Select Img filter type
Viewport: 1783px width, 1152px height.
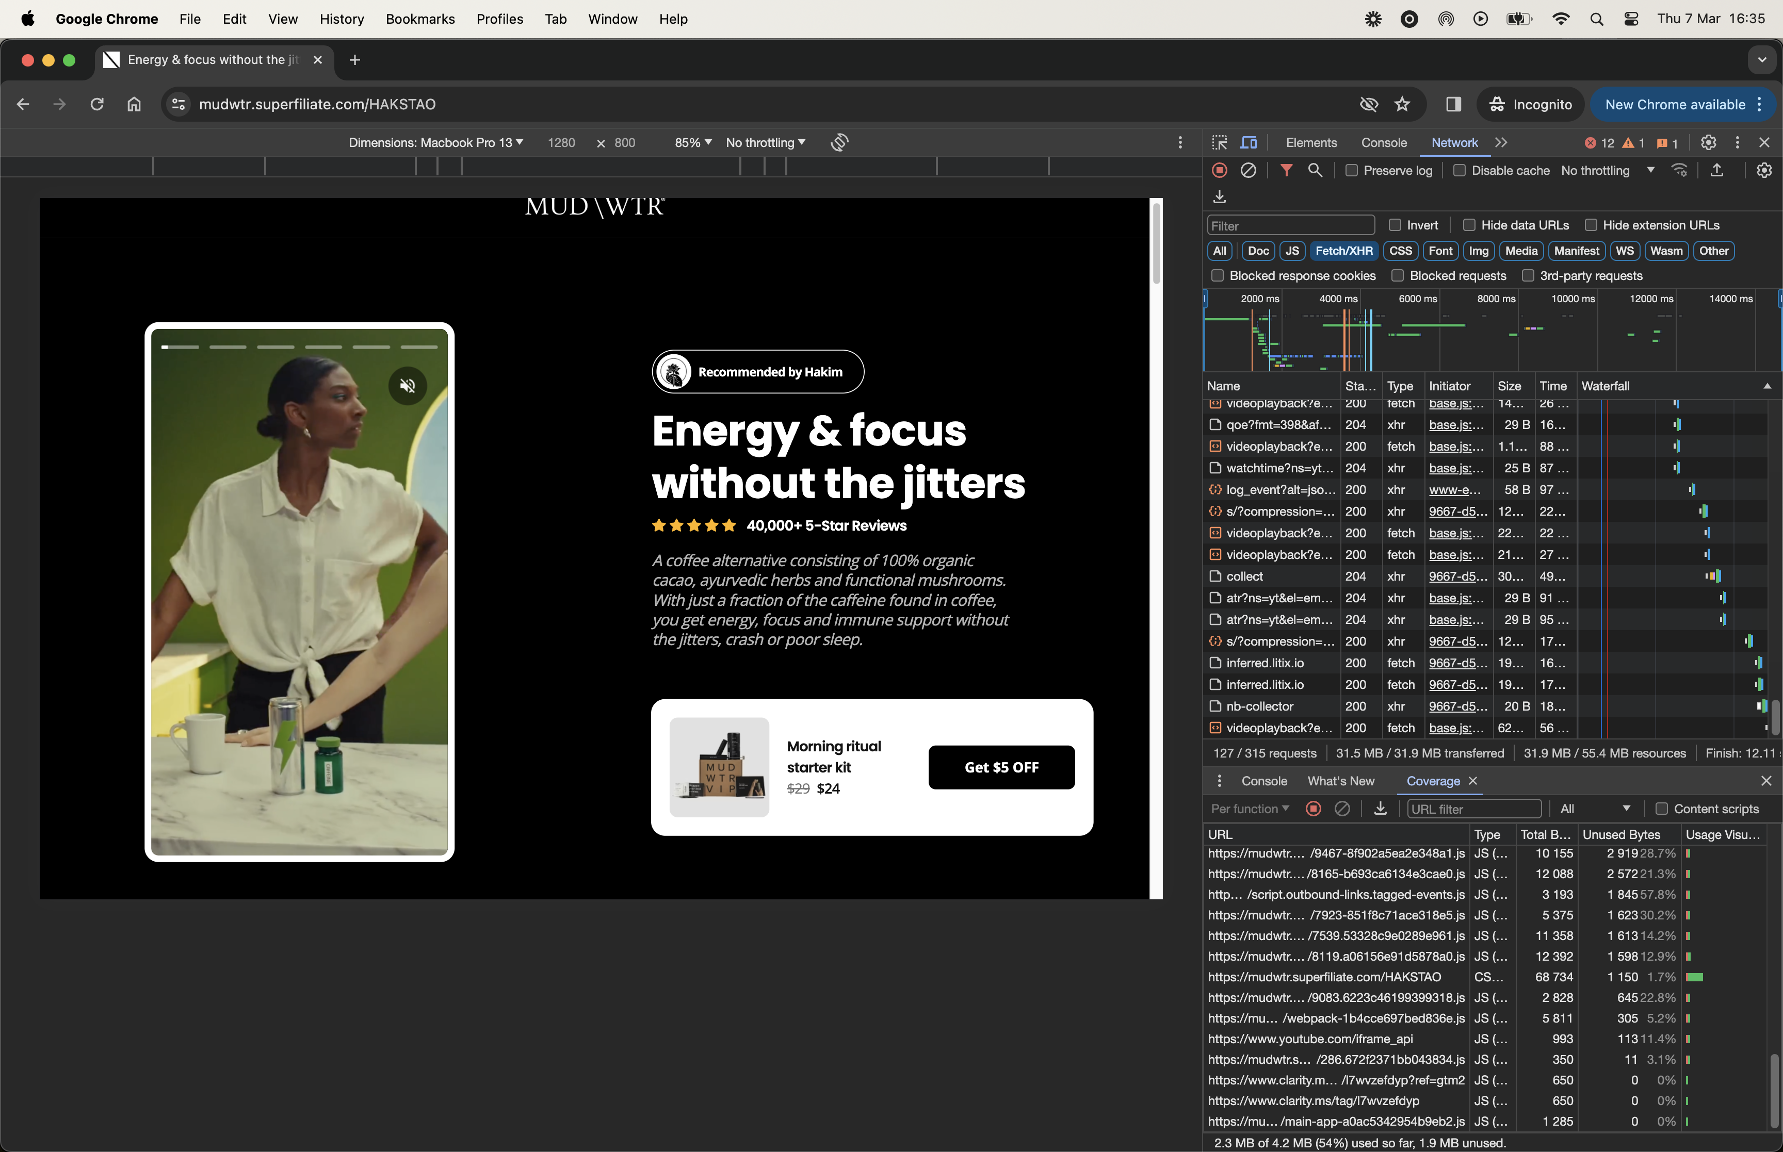(1479, 251)
